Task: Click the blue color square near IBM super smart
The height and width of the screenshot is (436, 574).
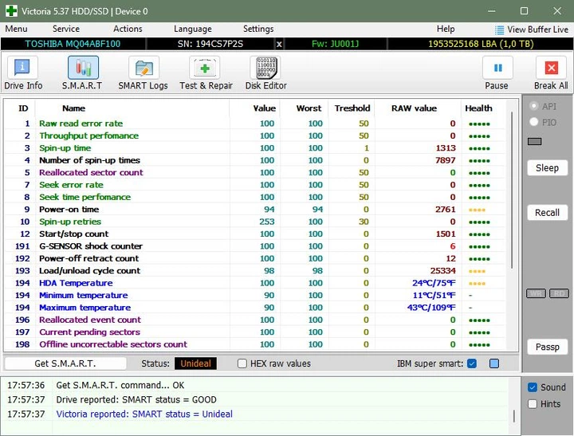Action: [494, 363]
